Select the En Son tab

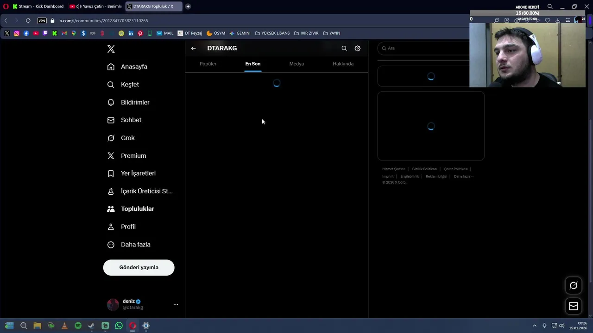(x=253, y=64)
